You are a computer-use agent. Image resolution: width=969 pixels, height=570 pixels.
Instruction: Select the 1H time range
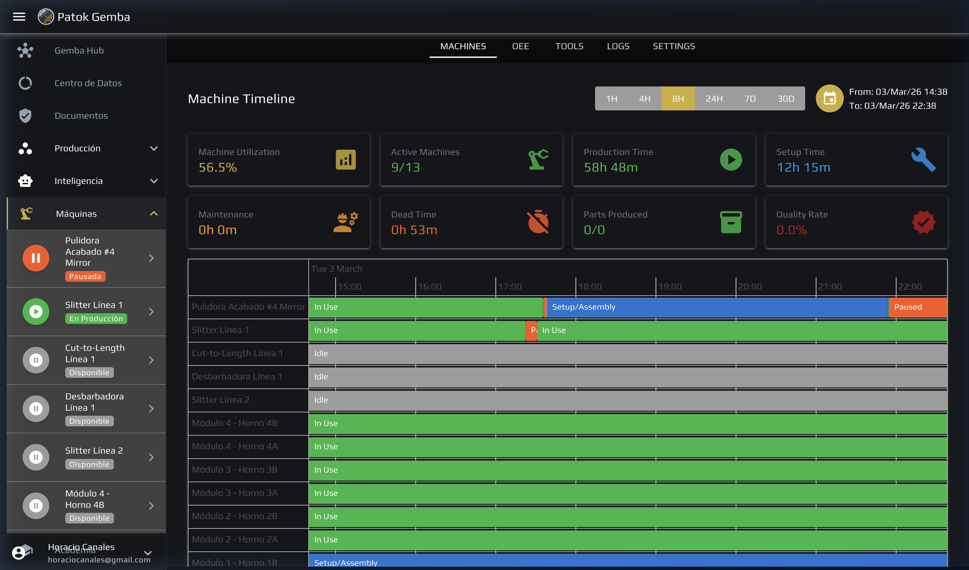611,99
